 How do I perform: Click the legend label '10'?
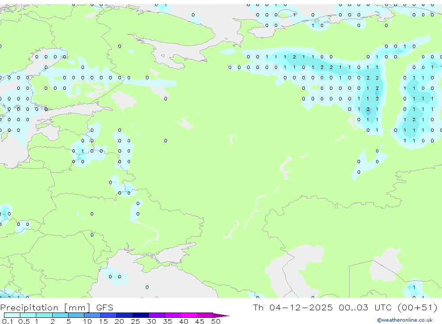click(88, 321)
